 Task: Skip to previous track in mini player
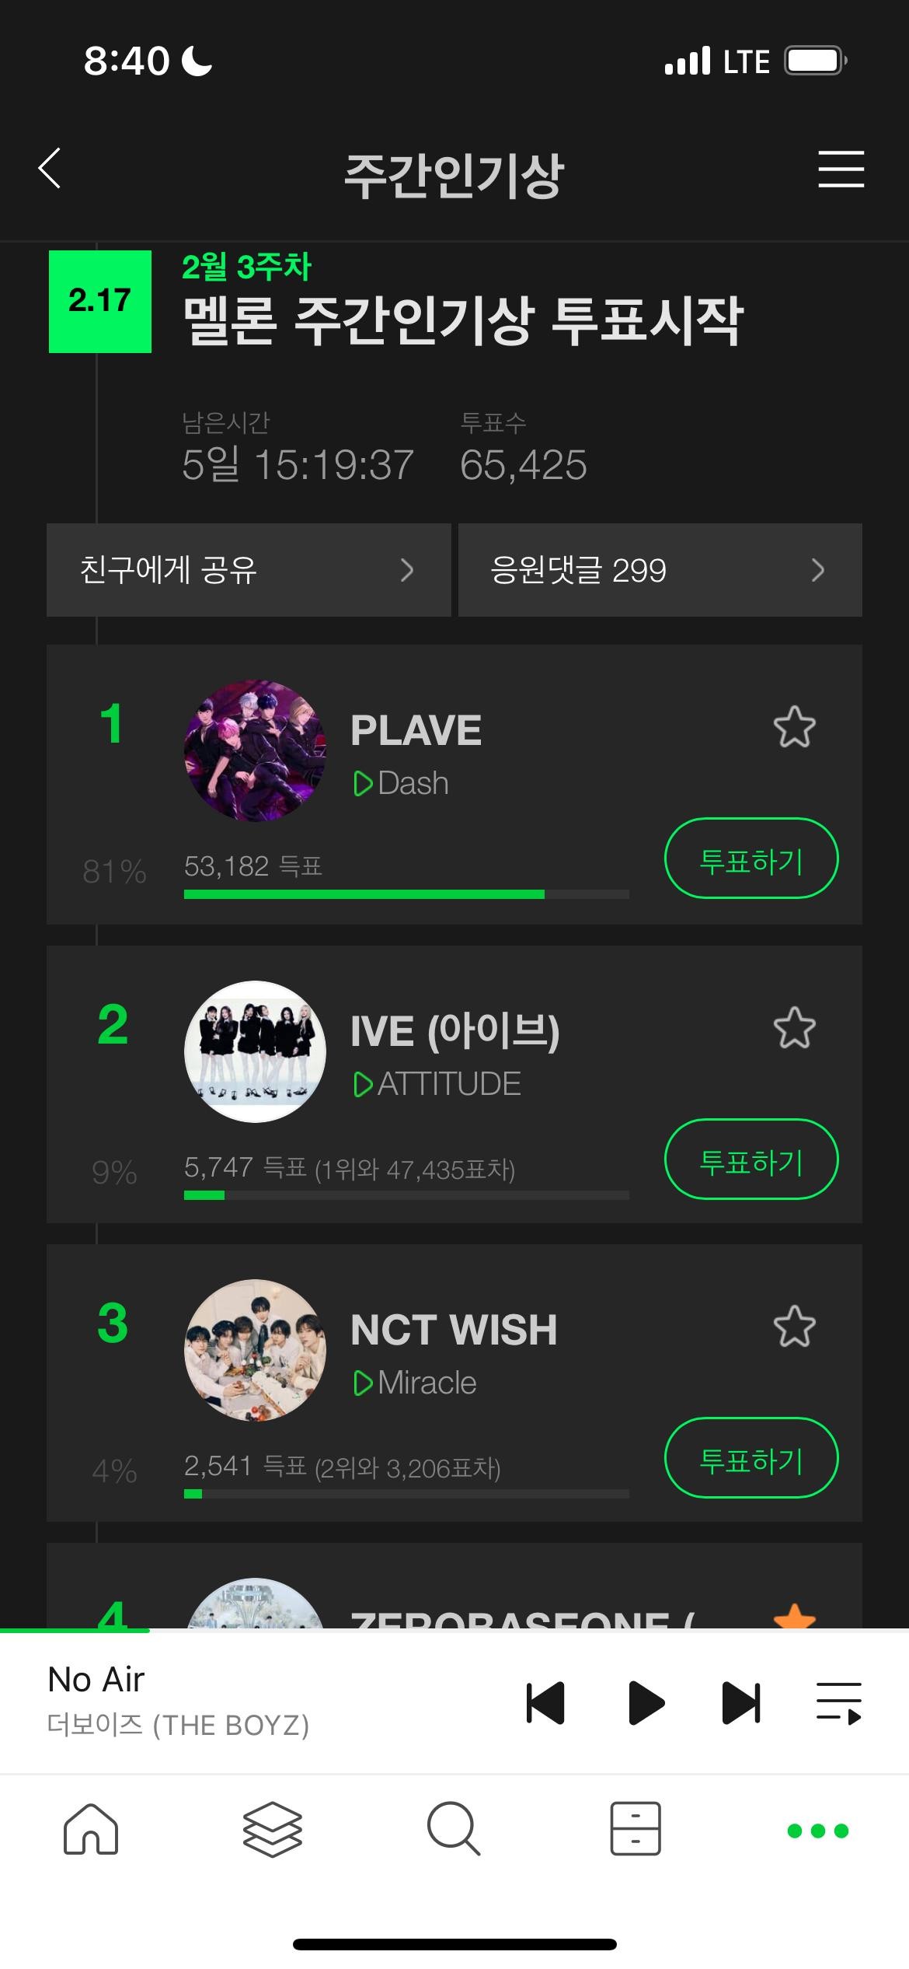click(x=545, y=1703)
